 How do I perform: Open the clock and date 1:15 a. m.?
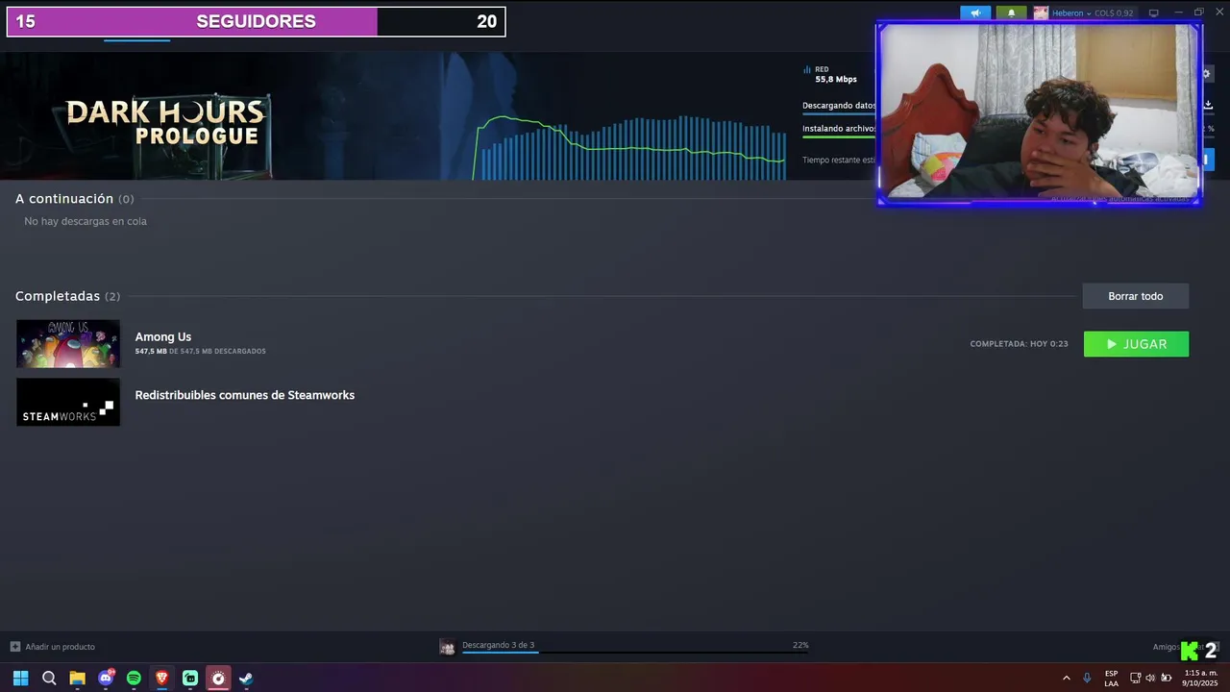pos(1200,679)
